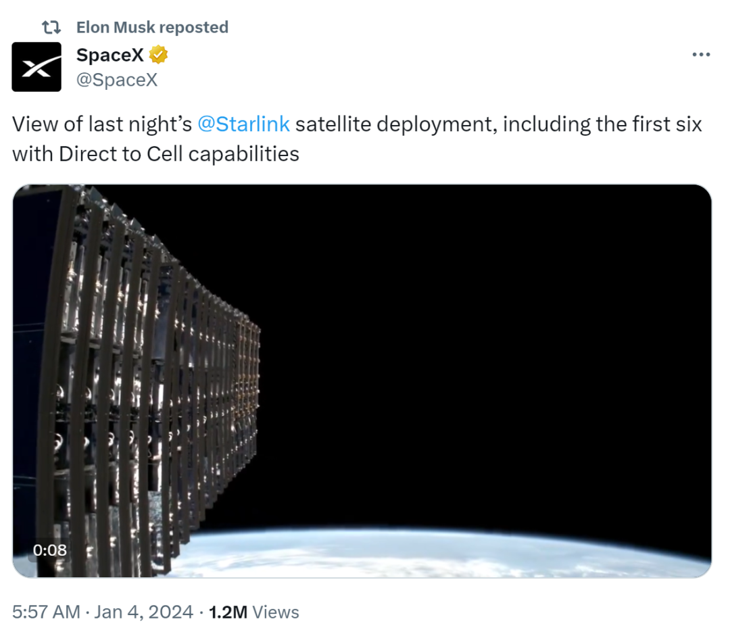This screenshot has height=630, width=730.
Task: Click the Earth horizon in the video
Action: [439, 551]
